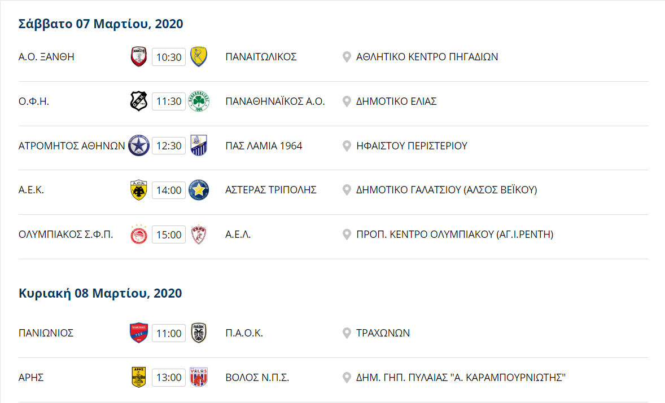
Task: Click the Panathinaikos green shamrock logo
Action: (199, 101)
